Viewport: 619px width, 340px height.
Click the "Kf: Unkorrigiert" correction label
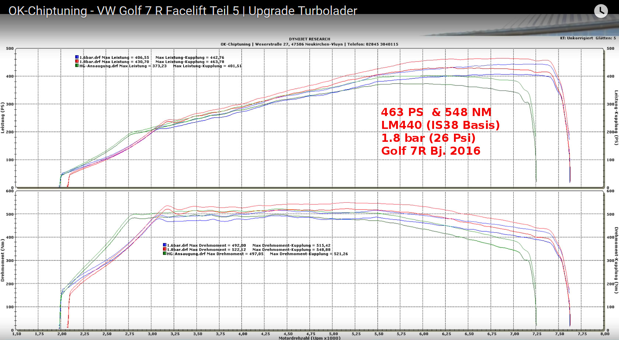pos(577,38)
